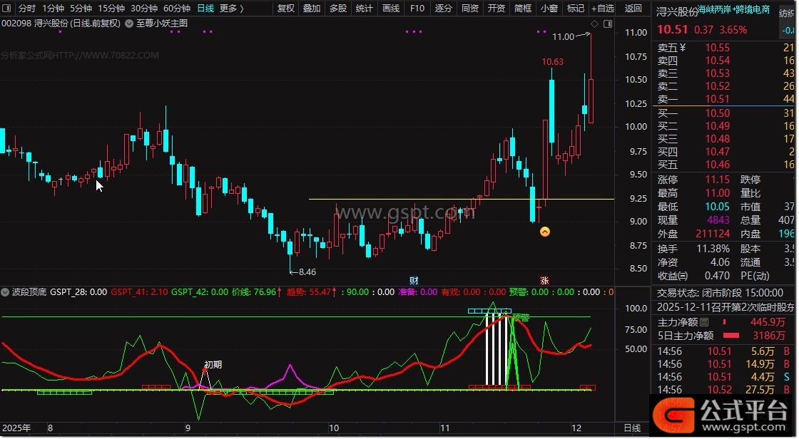Toggle the 小窗 mini window mode
The image size is (799, 439).
coord(549,9)
